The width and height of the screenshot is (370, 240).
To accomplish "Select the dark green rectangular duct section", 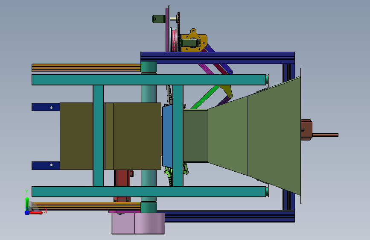I will tap(195, 136).
